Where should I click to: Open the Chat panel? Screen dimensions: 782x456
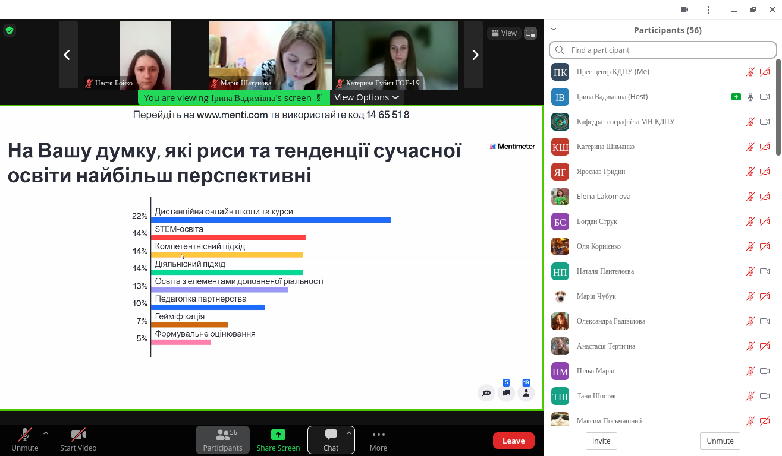(331, 440)
